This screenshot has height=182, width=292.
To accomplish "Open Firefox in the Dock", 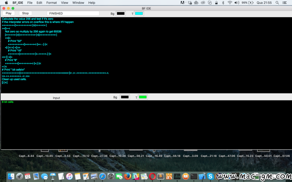I will pos(127,176).
